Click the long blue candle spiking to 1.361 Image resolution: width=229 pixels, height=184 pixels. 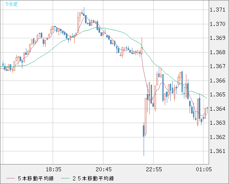[144, 139]
